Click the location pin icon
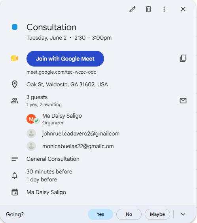The width and height of the screenshot is (197, 223). 15,84
